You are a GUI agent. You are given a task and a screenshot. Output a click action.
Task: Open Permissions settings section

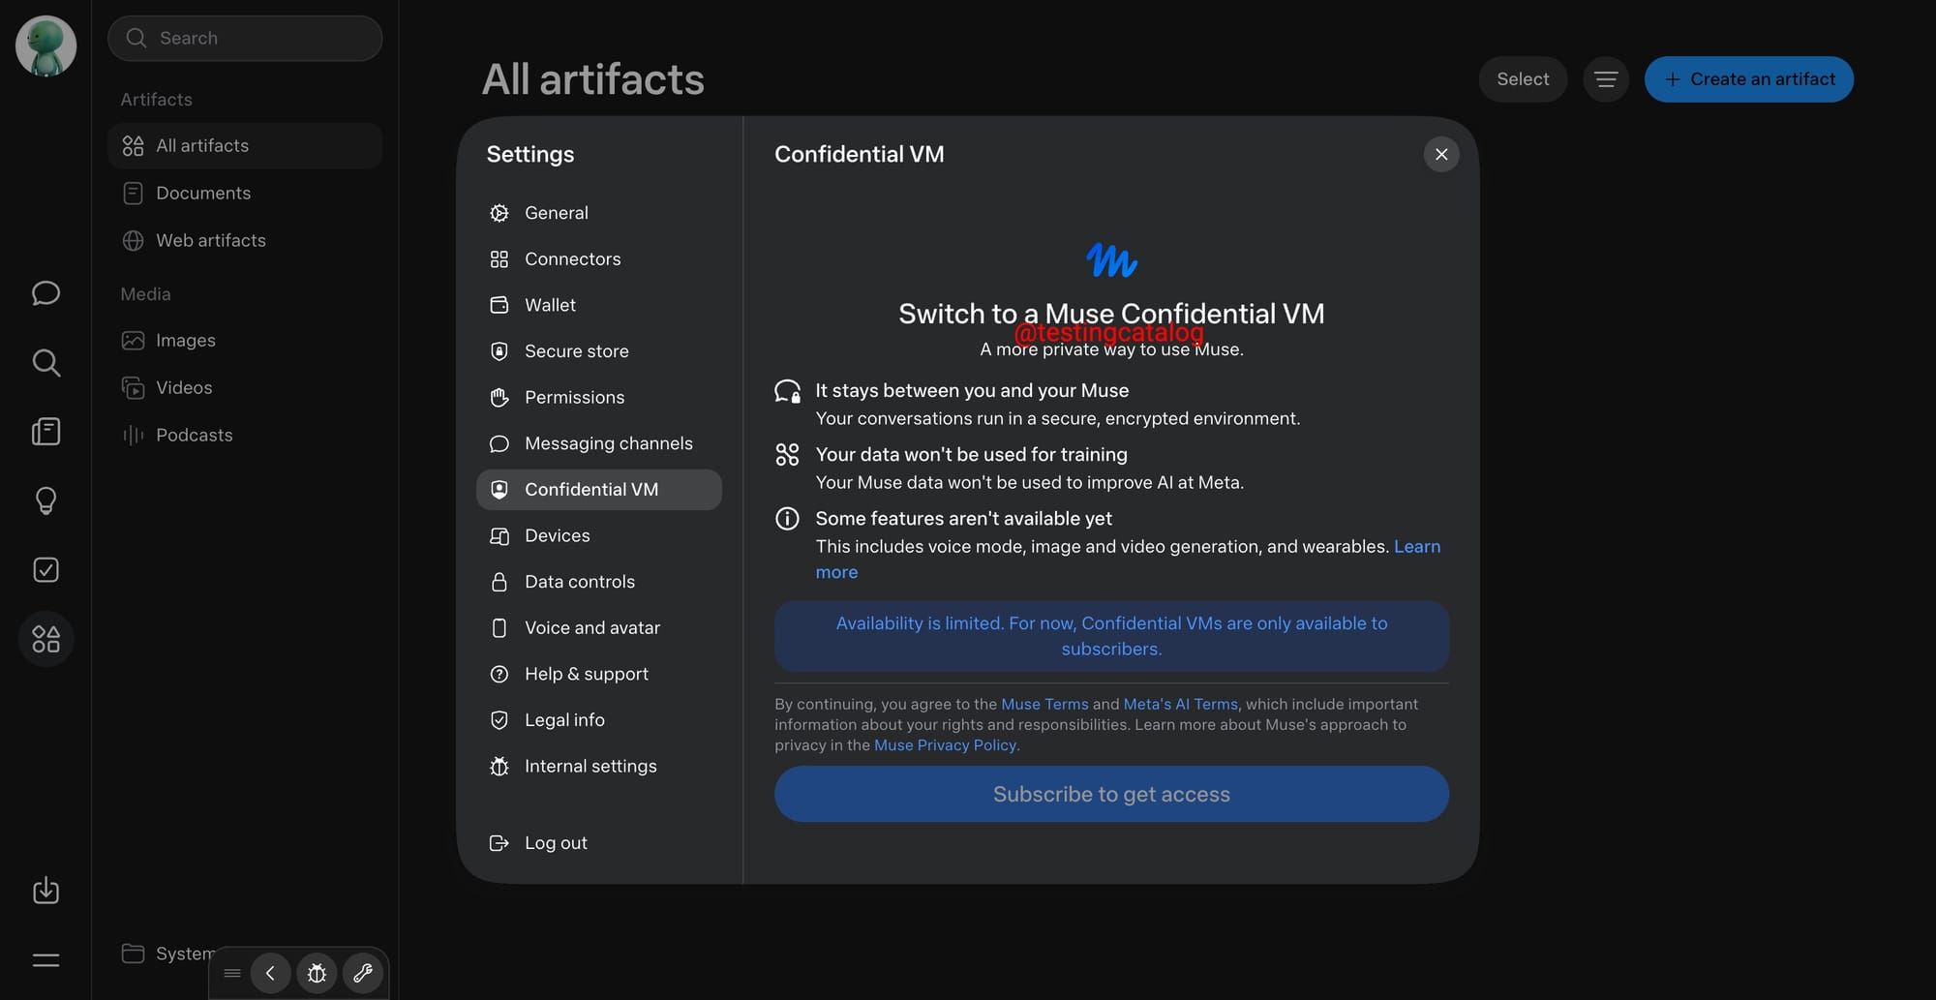tap(599, 398)
